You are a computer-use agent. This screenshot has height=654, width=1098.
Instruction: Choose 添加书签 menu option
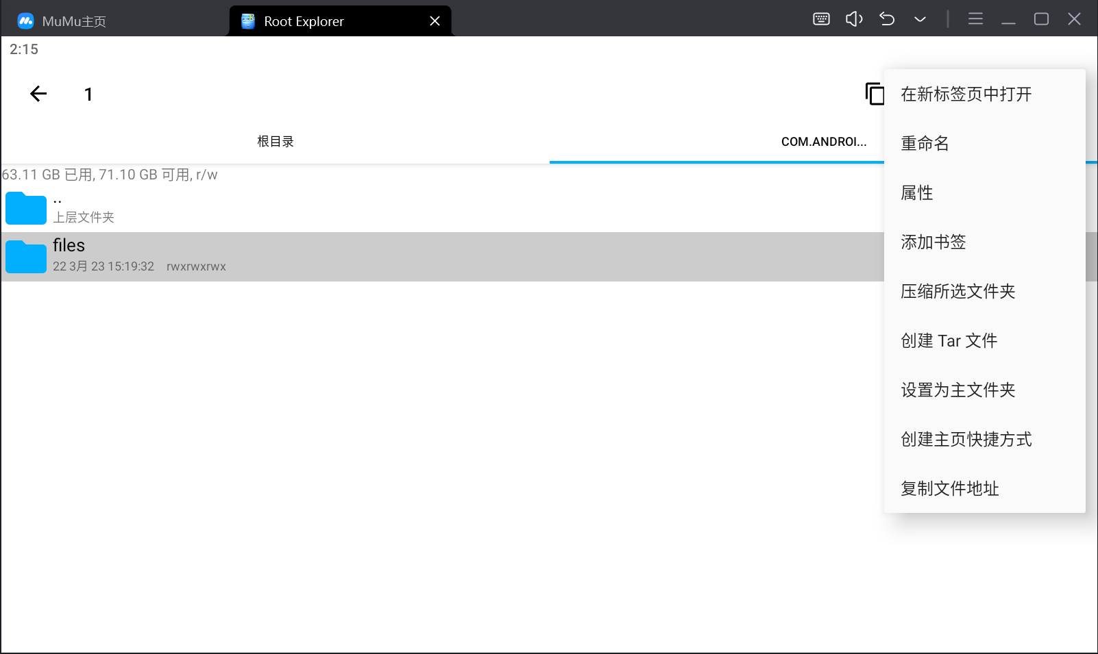933,242
